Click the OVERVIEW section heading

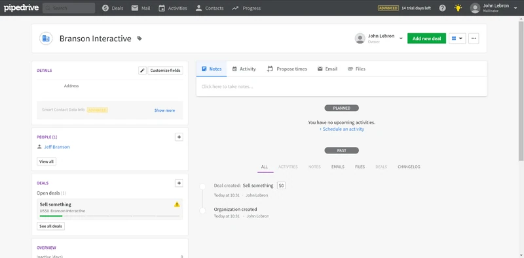pyautogui.click(x=47, y=248)
